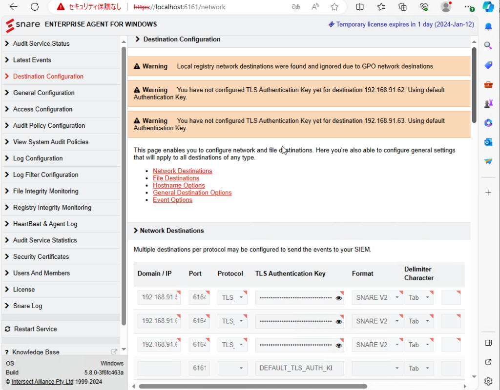Click the main page vertical scrollbar
The width and height of the screenshot is (500, 390).
click(x=474, y=85)
